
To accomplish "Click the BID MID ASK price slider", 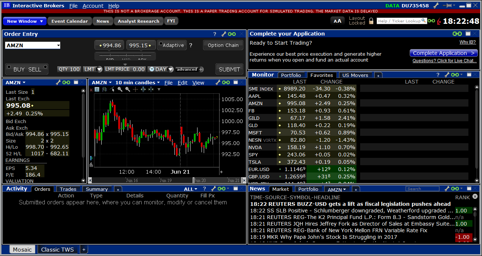I will click(125, 57).
